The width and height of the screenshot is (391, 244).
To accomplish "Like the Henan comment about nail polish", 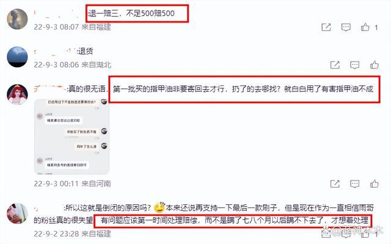I will click(x=375, y=184).
